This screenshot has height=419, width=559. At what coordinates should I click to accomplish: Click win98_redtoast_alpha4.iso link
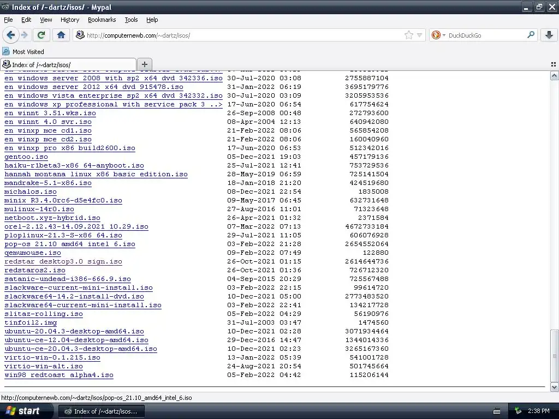tap(59, 375)
